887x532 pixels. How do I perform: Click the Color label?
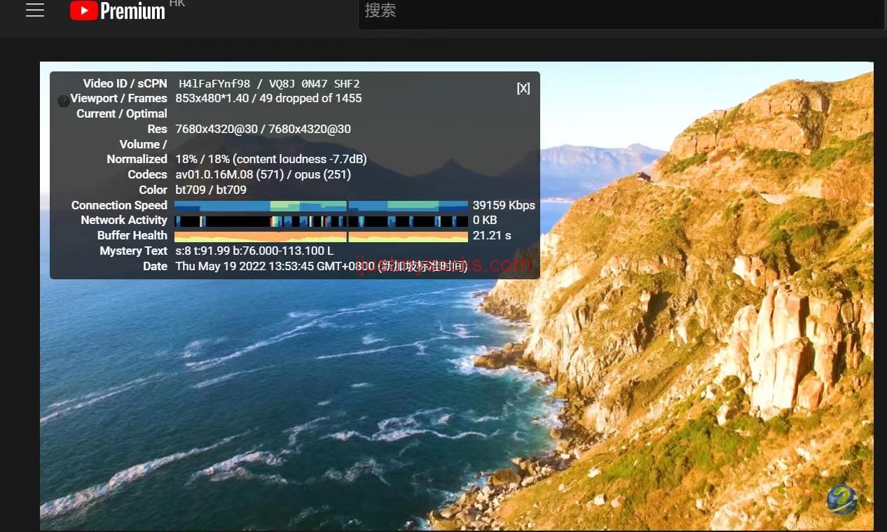(x=153, y=190)
